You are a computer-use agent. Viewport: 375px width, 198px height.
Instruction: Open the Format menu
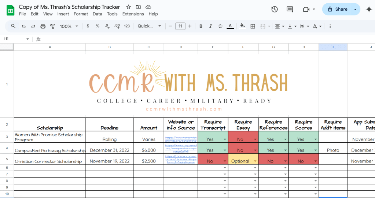pyautogui.click(x=81, y=14)
